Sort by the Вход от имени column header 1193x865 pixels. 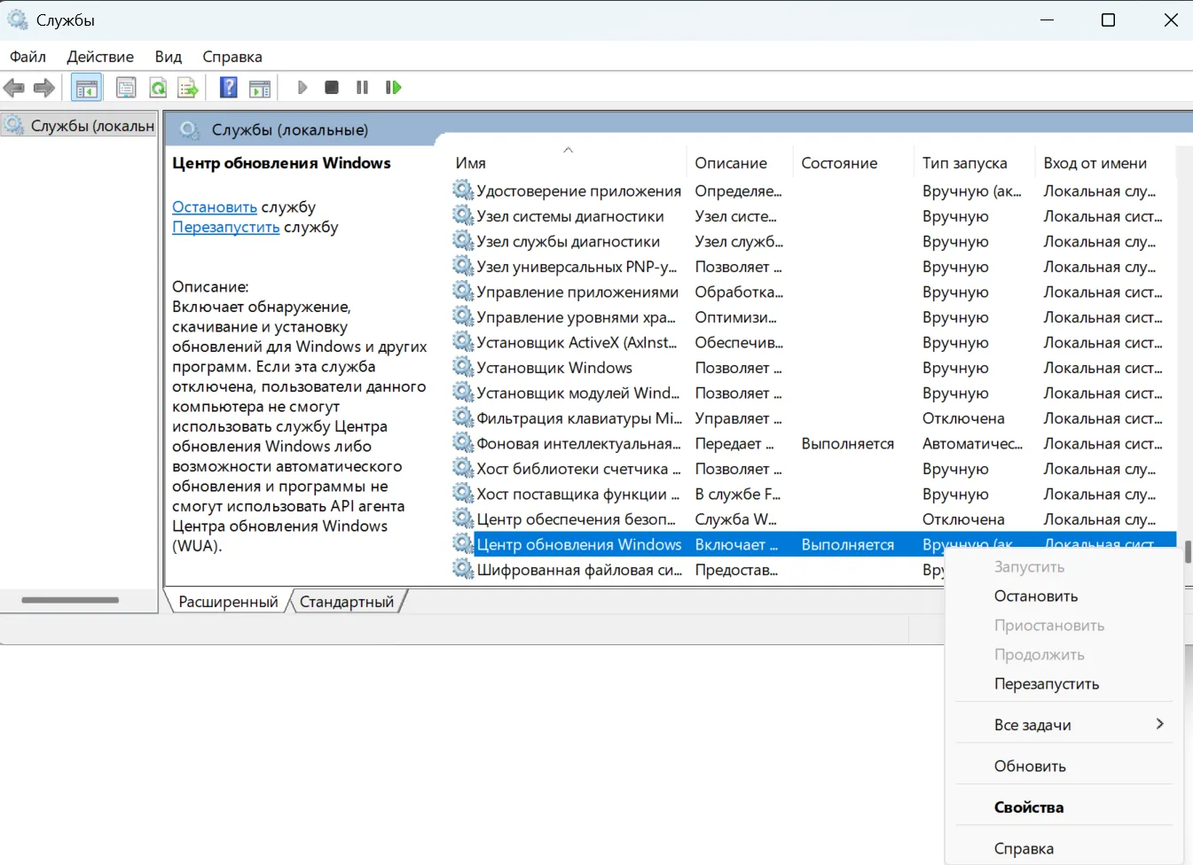click(x=1105, y=163)
